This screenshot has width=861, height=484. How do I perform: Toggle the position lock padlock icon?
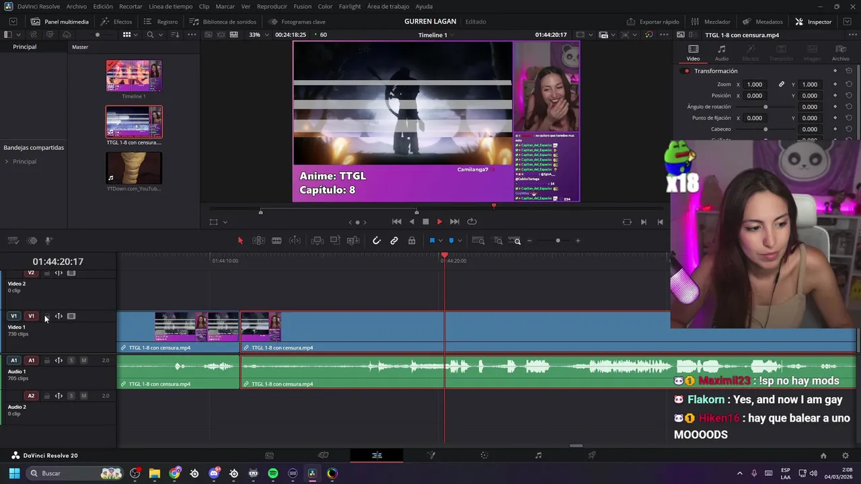tap(412, 241)
